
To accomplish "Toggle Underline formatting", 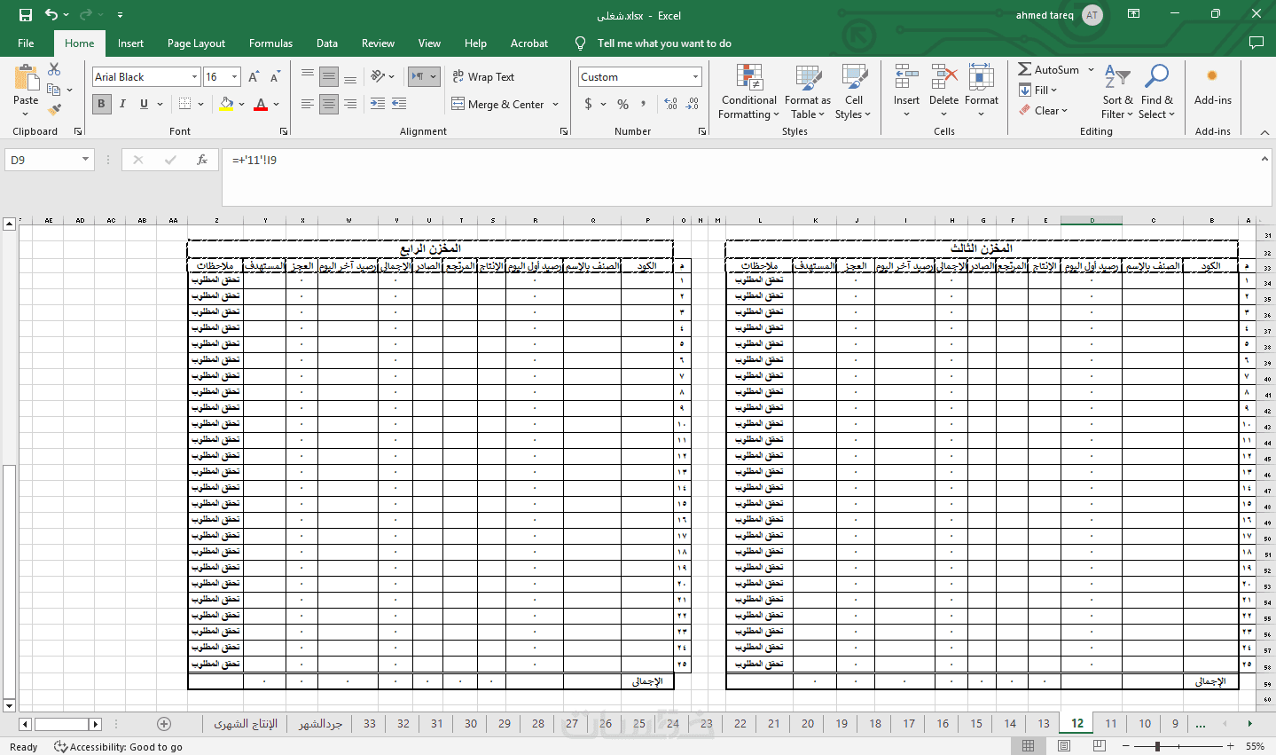I will [144, 104].
